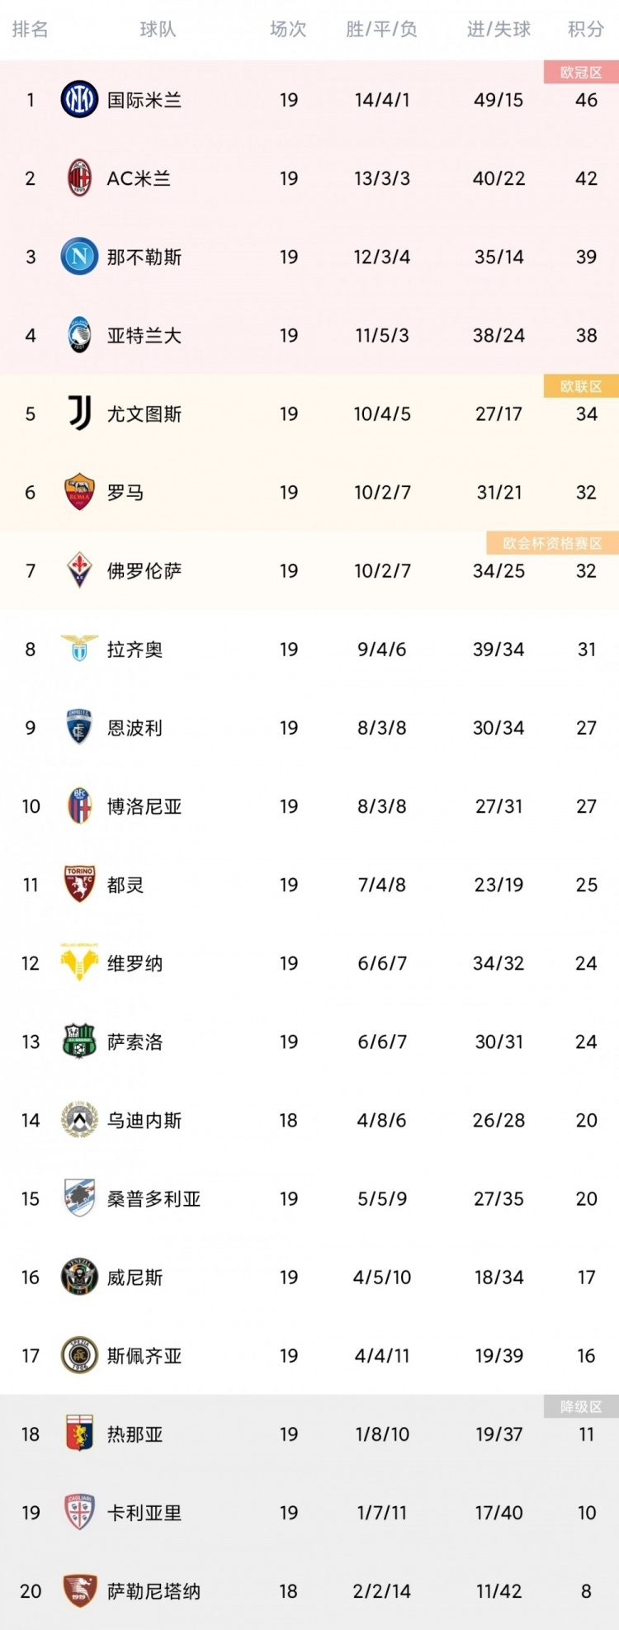Viewport: 619px width, 1630px height.
Task: Click the 降级区 relegation tag
Action: pyautogui.click(x=581, y=1406)
